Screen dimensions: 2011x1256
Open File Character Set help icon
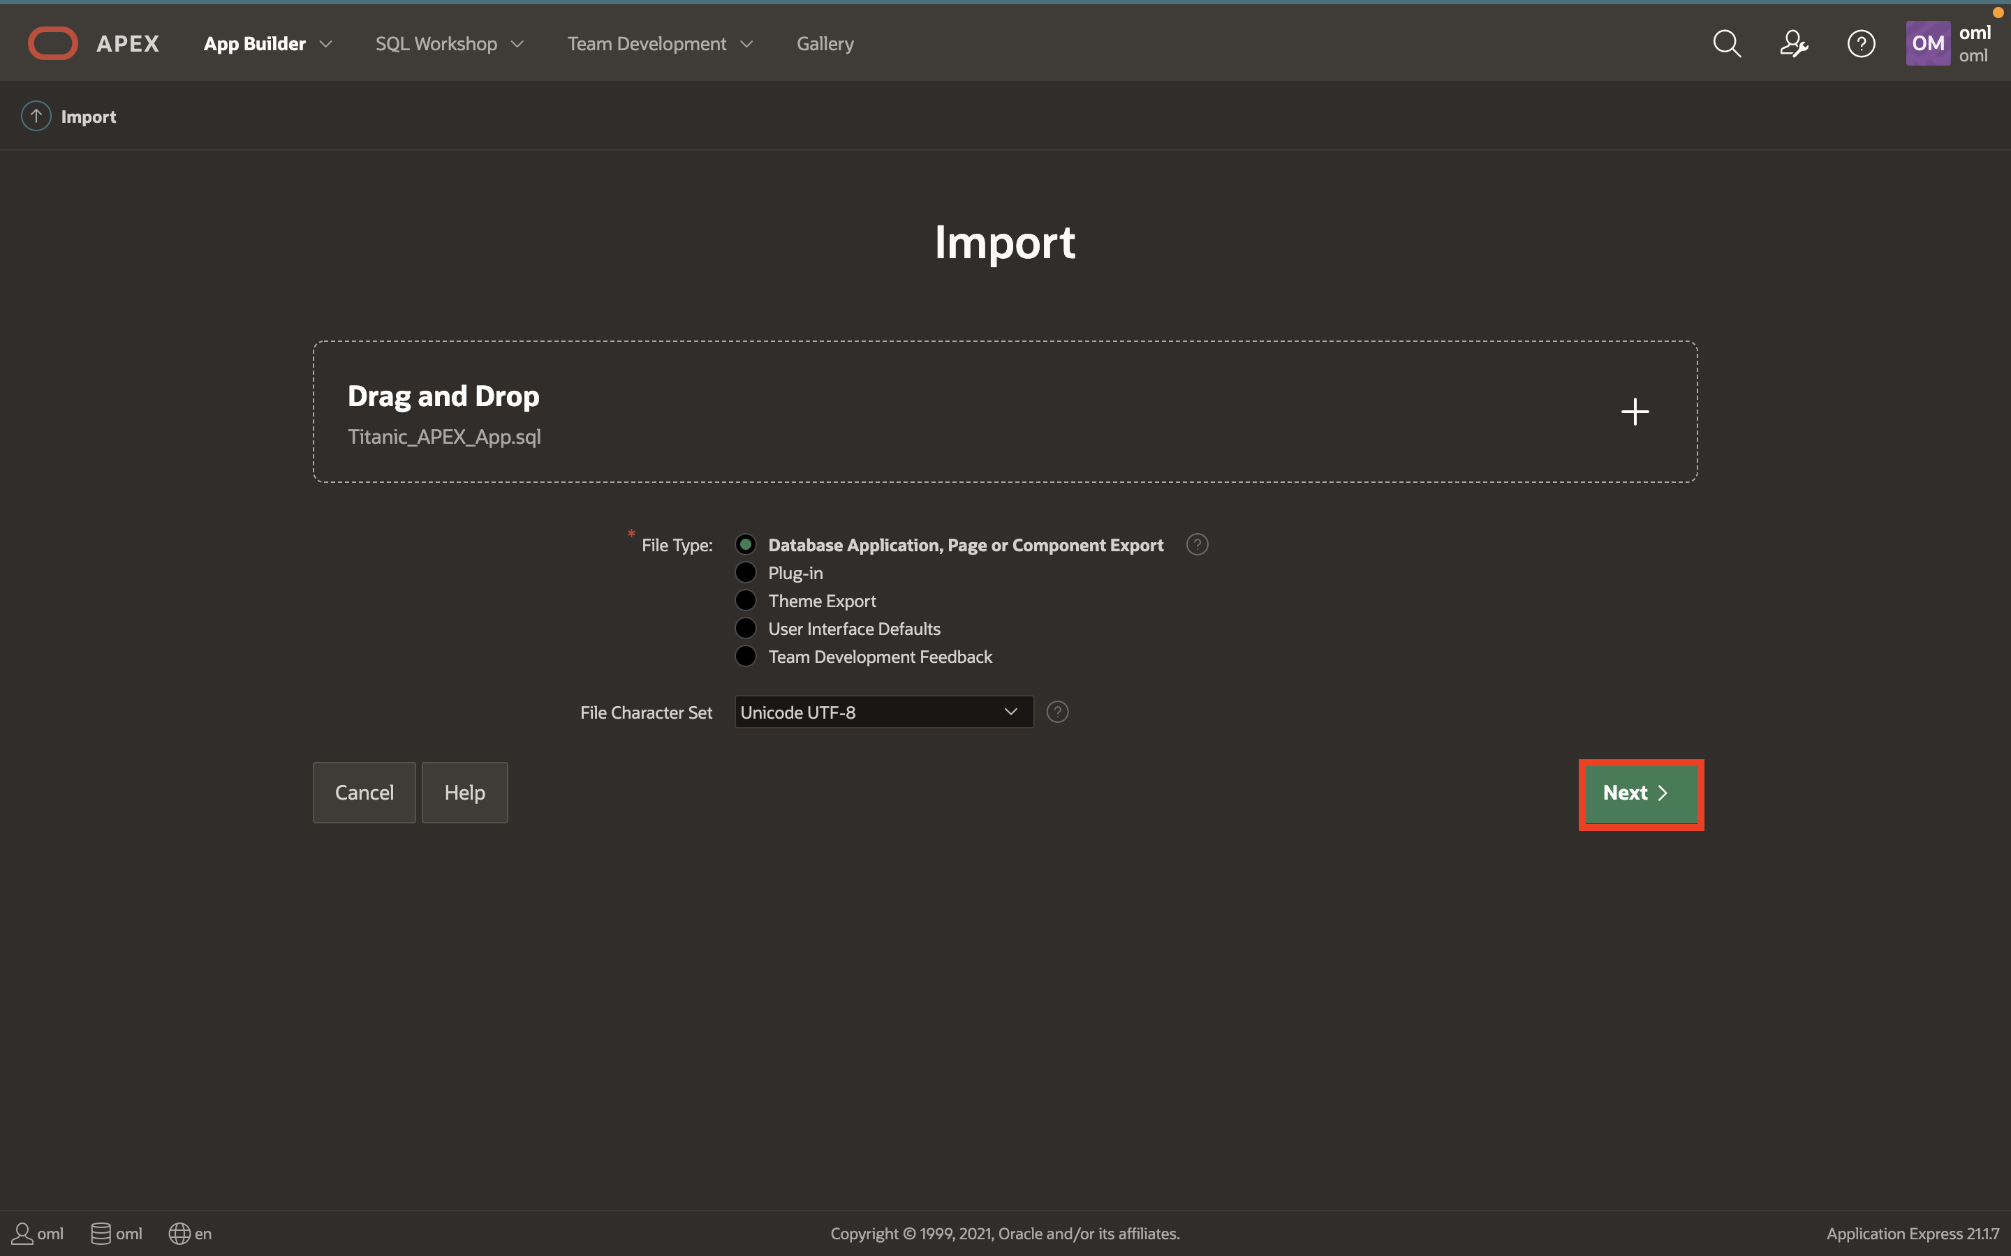(1057, 712)
